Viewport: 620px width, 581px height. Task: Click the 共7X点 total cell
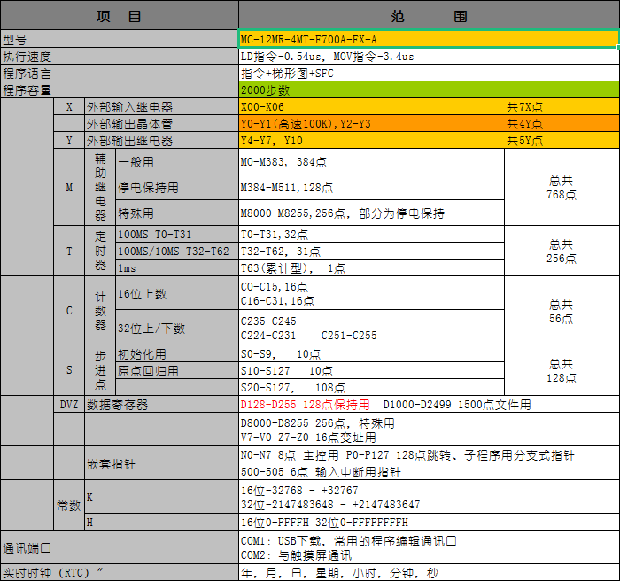[x=560, y=107]
